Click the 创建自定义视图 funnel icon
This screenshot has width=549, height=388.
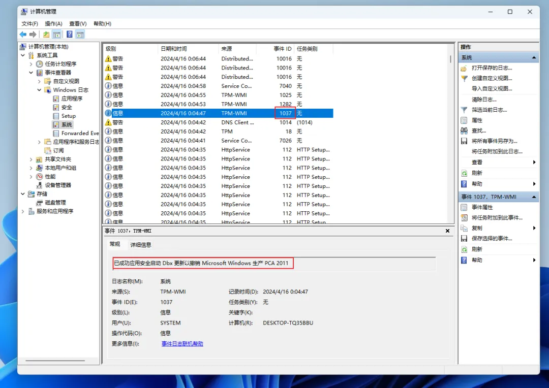464,78
